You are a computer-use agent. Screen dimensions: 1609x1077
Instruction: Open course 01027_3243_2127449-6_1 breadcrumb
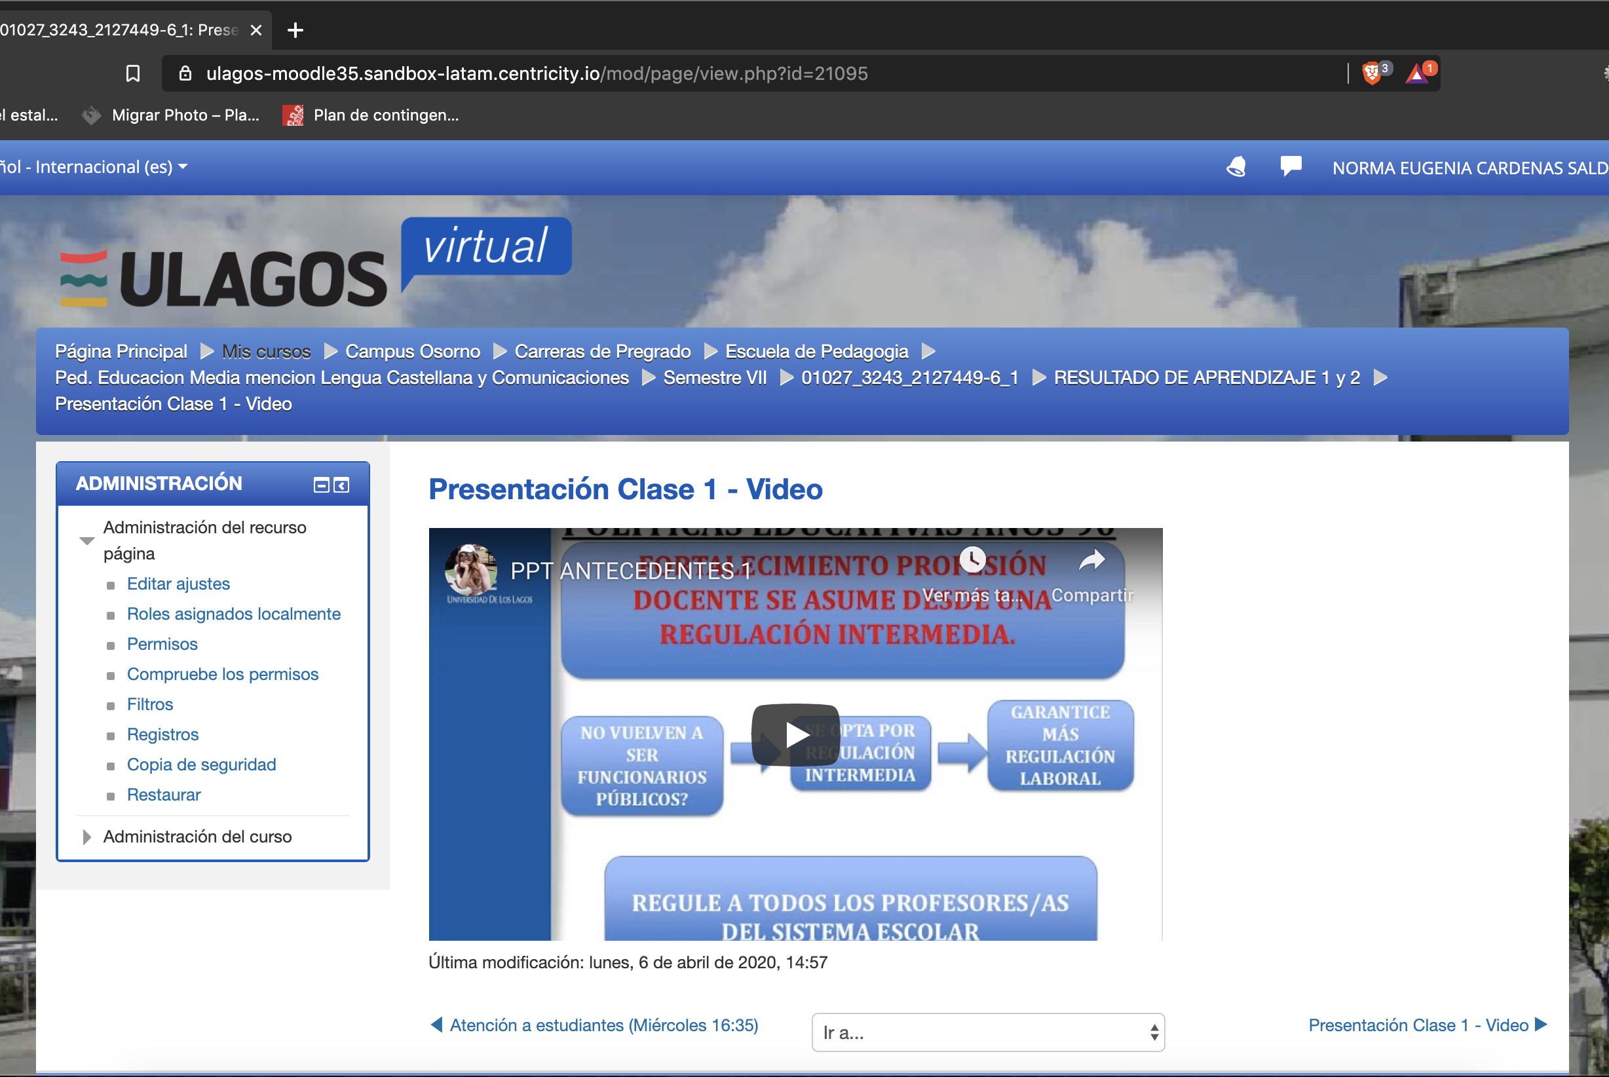click(910, 378)
